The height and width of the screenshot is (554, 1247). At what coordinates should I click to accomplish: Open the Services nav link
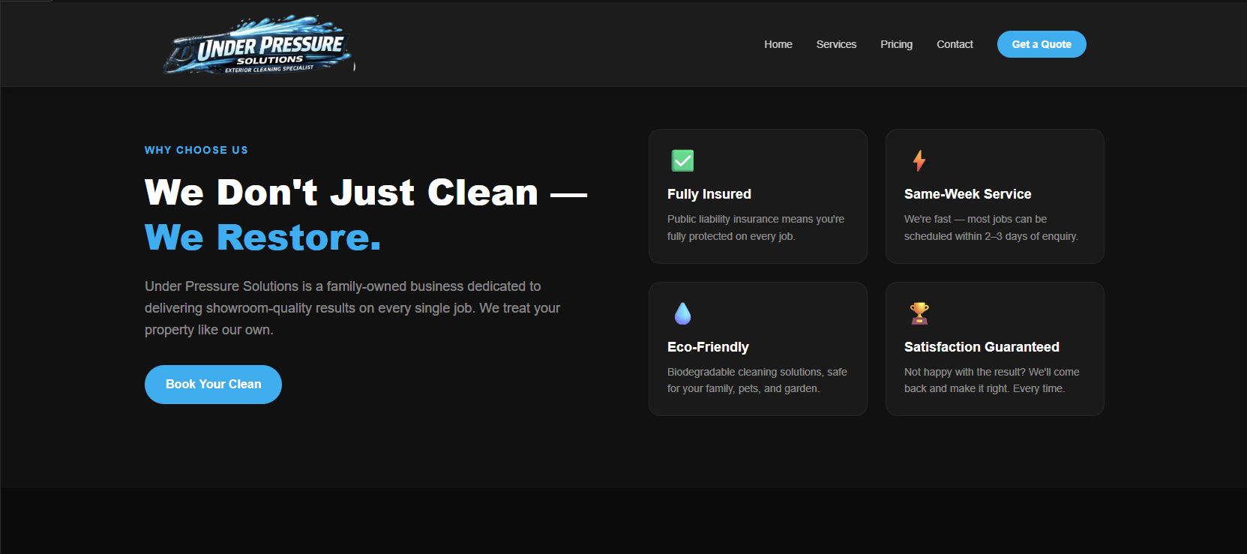836,44
